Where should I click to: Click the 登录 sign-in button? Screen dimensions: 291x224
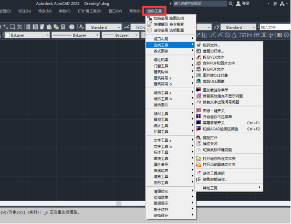[x=243, y=4]
